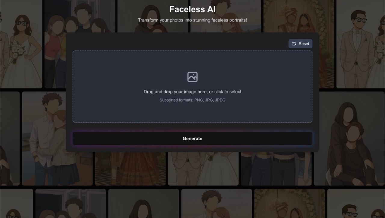Click the "Supported formats: PNG, JPG, JPEG" text
This screenshot has height=218, width=385.
(x=192, y=100)
